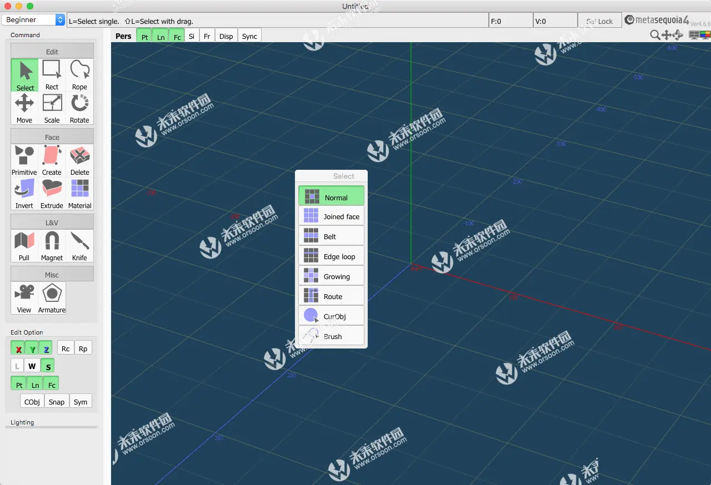Toggle Si in viewport toolbar

192,36
